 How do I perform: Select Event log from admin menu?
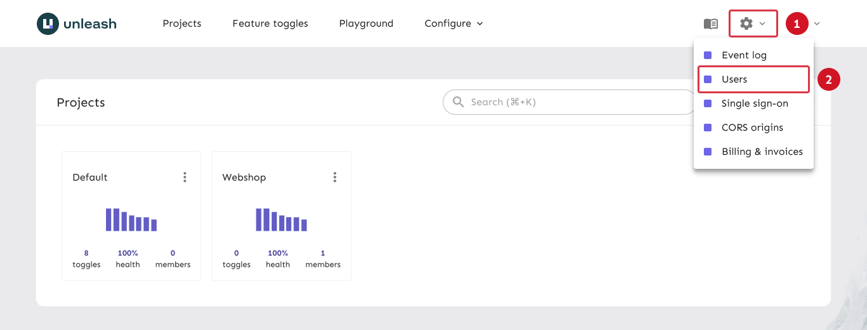pos(744,55)
